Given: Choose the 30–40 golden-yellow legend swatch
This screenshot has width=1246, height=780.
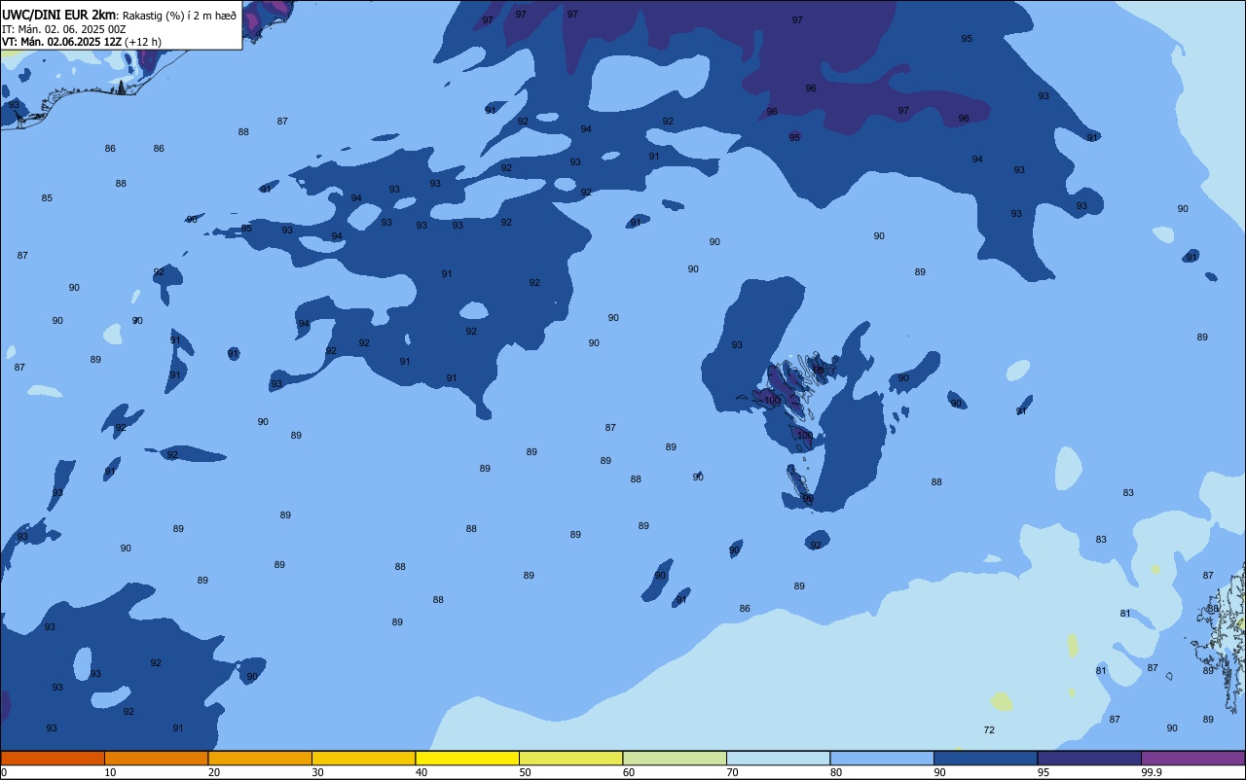Looking at the screenshot, I should pos(363,758).
